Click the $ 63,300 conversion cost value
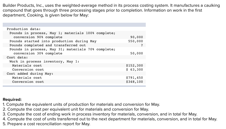 [134, 70]
